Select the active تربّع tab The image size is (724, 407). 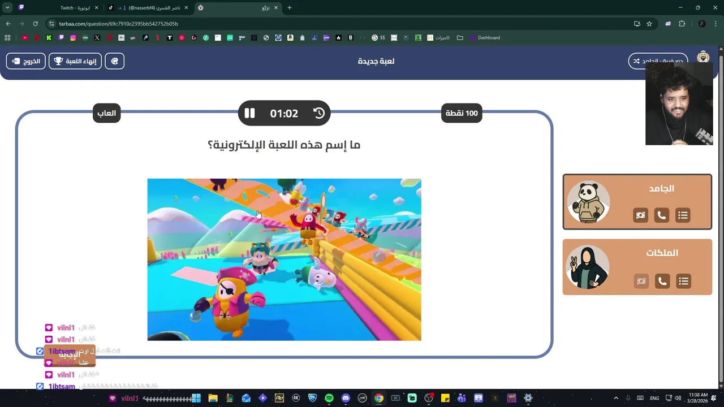238,8
